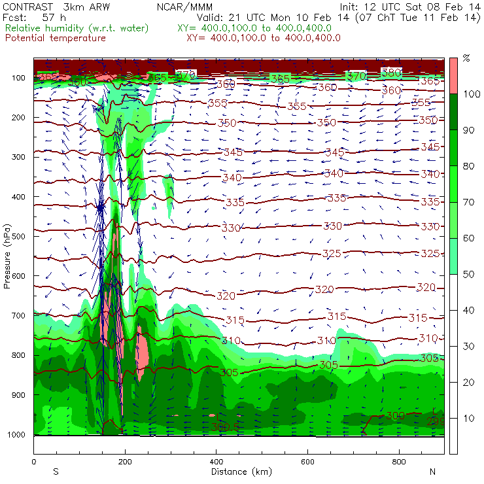Click the "300" tick label on the pressure axis
This screenshot has height=484, width=484.
coord(18,157)
